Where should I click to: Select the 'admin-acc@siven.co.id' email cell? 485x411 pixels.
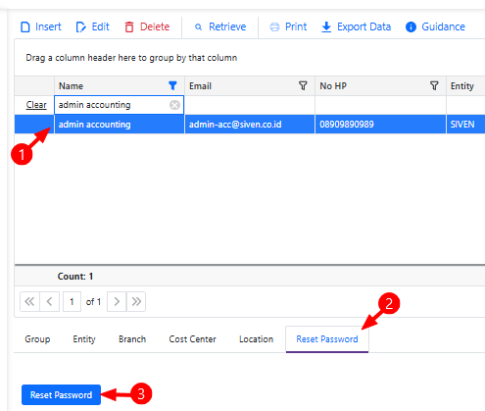coord(250,125)
